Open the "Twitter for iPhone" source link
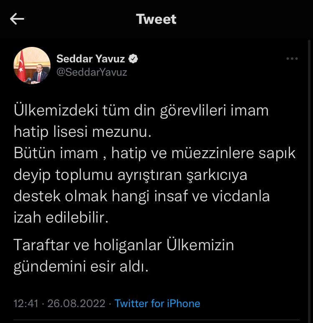313x323 pixels. (157, 303)
